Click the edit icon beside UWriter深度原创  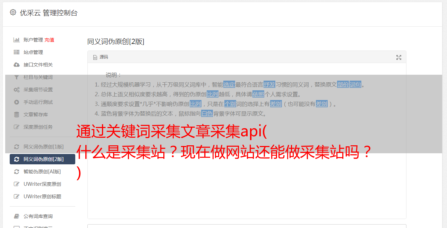[x=16, y=184]
